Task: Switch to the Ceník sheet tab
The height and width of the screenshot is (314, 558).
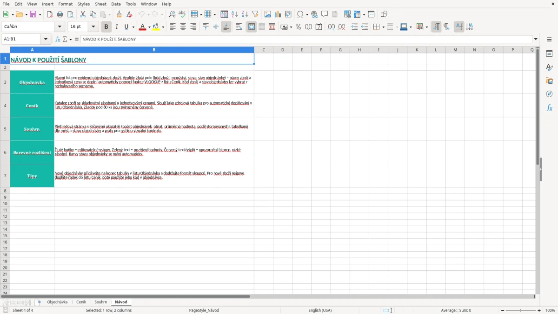Action: coord(81,302)
